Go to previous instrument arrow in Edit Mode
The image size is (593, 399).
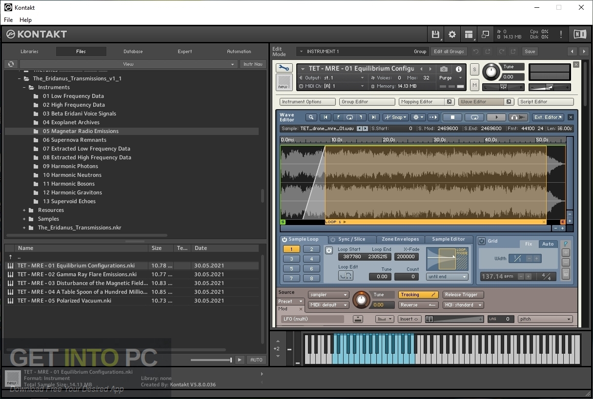click(x=572, y=51)
